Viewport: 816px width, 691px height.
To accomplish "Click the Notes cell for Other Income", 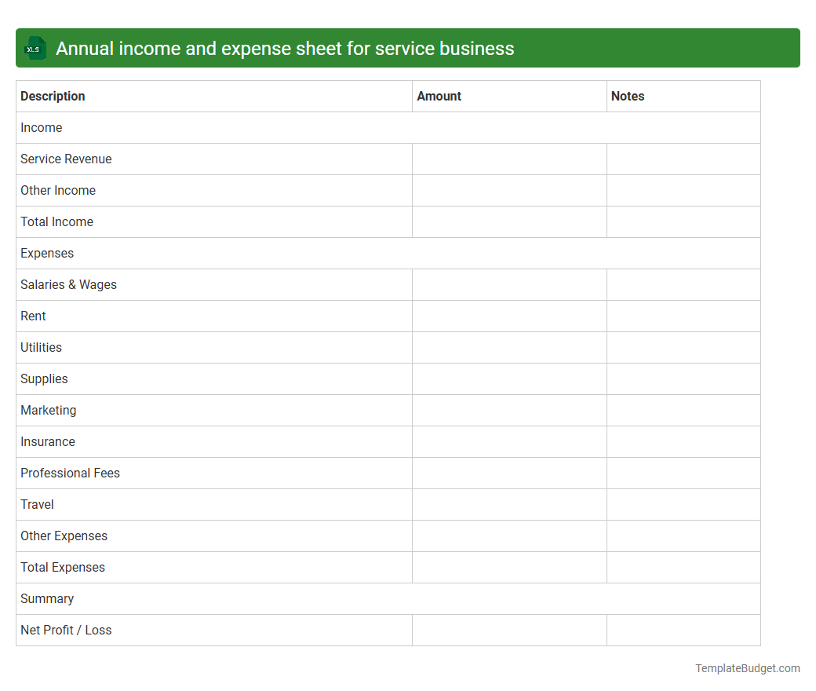I will pos(683,190).
